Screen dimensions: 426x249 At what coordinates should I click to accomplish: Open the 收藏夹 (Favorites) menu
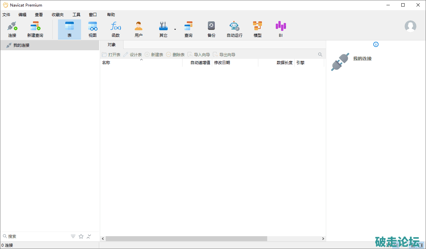pos(58,15)
